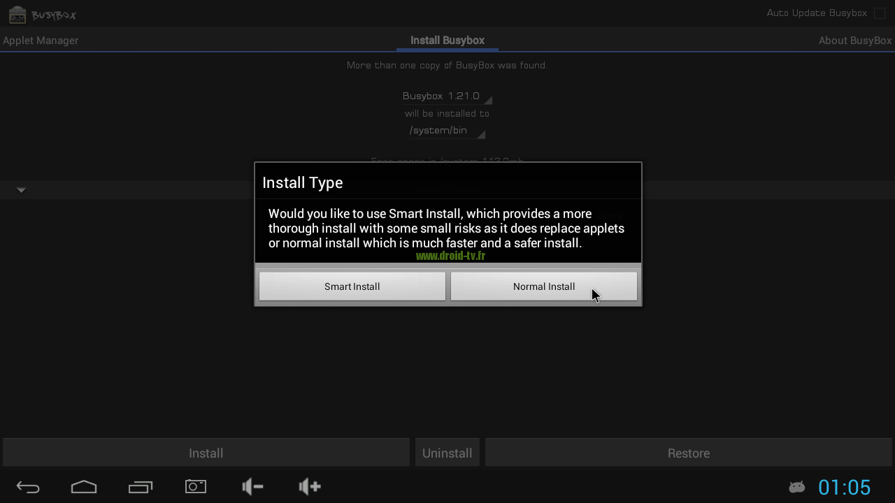The height and width of the screenshot is (503, 895).
Task: Click the BusyBox app logo icon
Action: (17, 14)
